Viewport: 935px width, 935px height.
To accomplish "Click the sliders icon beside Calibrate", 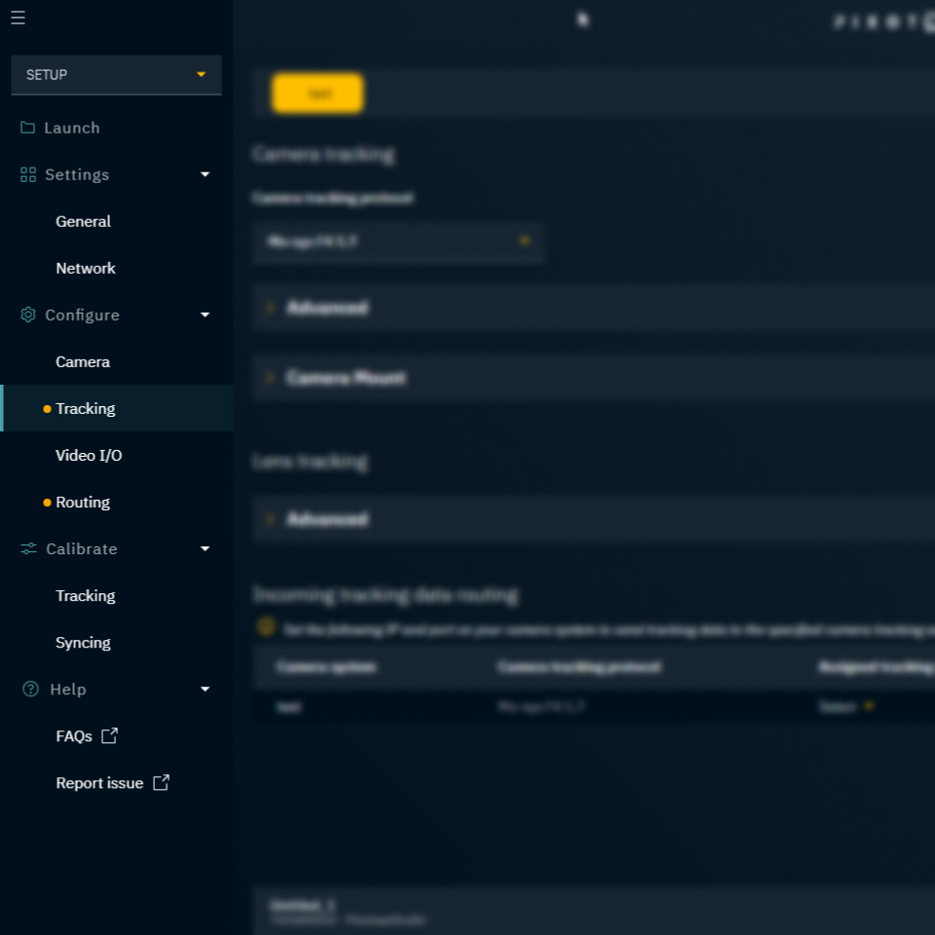I will (x=28, y=548).
